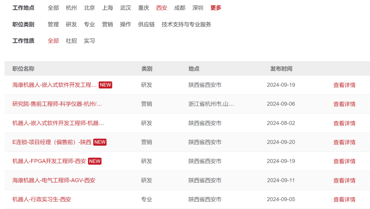The image size is (370, 209).
Task: Open job 机器人-嵌入式软件开发工程师-机器…
Action: point(58,123)
